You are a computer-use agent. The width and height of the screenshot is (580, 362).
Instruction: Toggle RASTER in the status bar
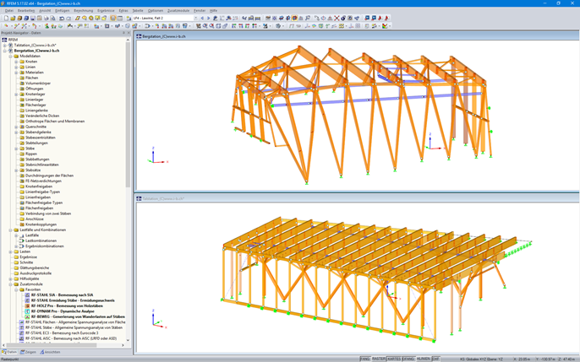tap(378, 359)
